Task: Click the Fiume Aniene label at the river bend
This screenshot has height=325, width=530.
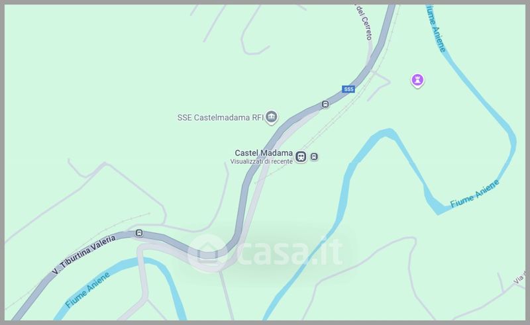Action: point(474,193)
